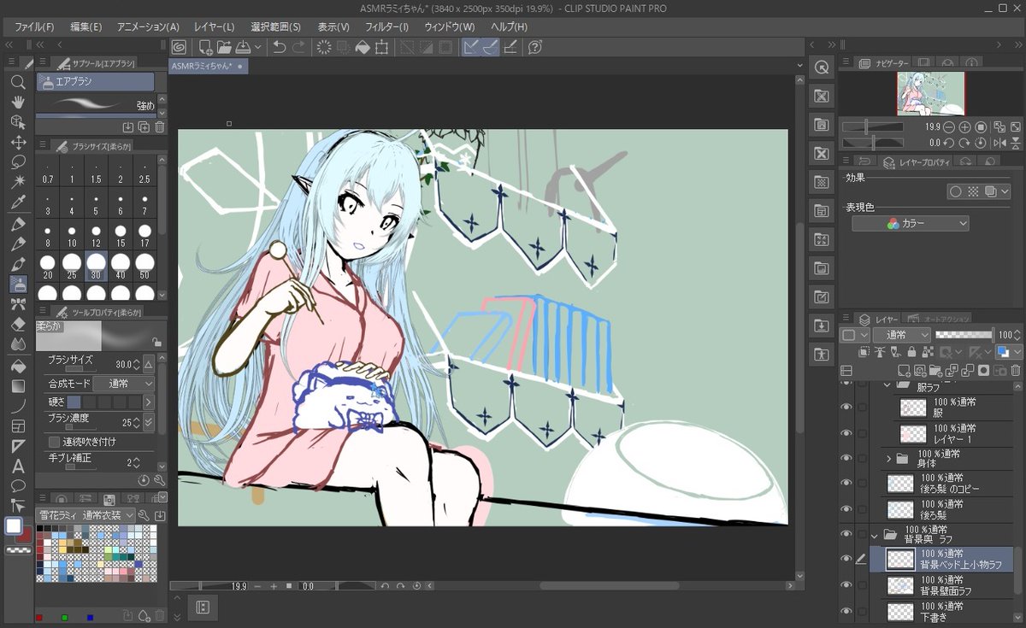Enable the 連続吹き付け checkbox

(x=55, y=442)
